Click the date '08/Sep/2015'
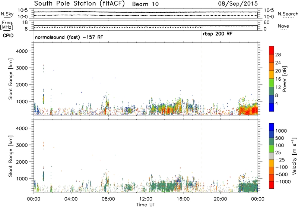This screenshot has height=207, width=298. [238, 3]
